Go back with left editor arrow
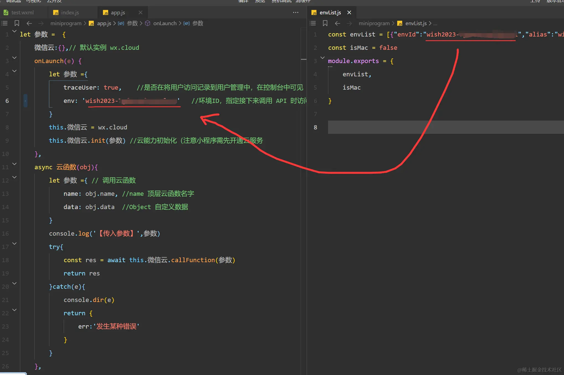564x375 pixels. pyautogui.click(x=29, y=23)
